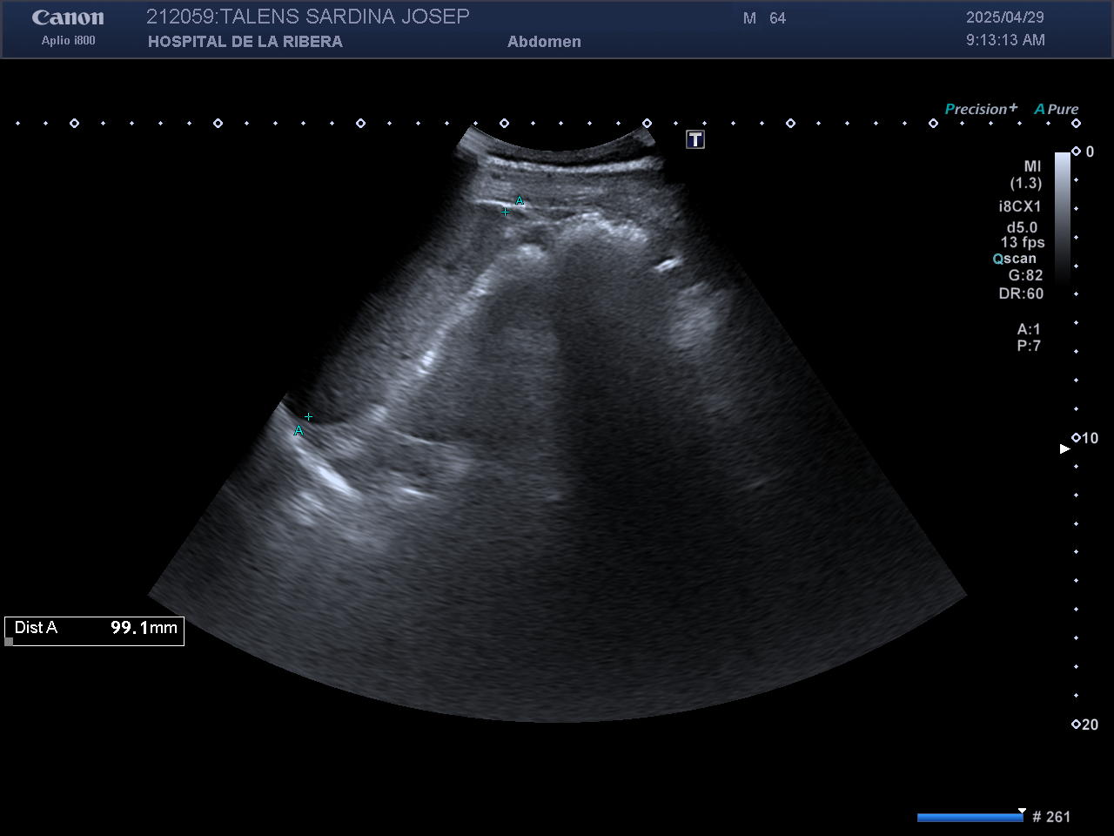This screenshot has height=836, width=1114.
Task: Click the Dist A 99.1mm measurement result
Action: click(96, 628)
